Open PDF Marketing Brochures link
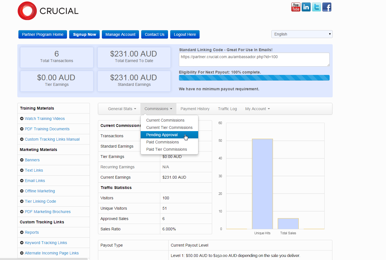386x260 pixels. click(x=48, y=212)
